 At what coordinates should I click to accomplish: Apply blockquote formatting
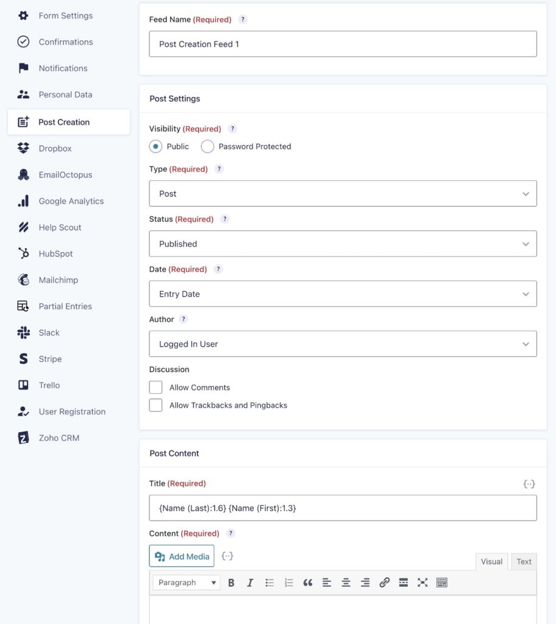pyautogui.click(x=308, y=583)
